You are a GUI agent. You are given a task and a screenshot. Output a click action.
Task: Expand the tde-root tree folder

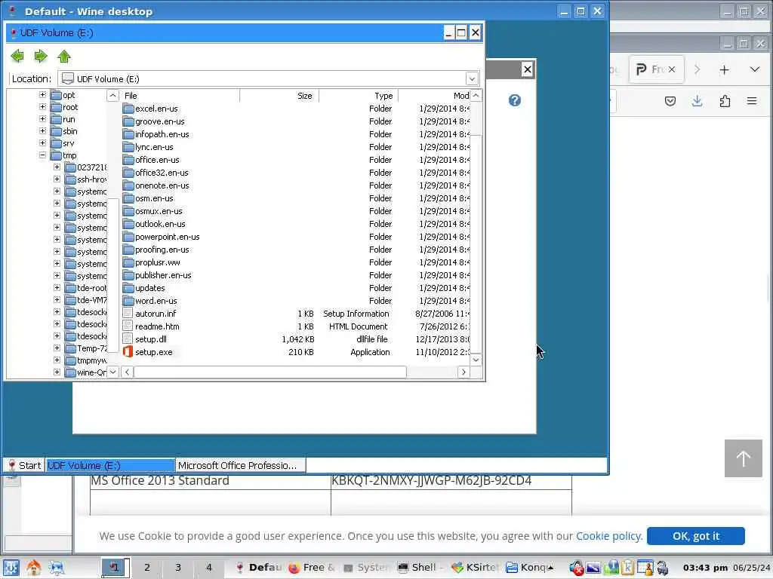57,287
